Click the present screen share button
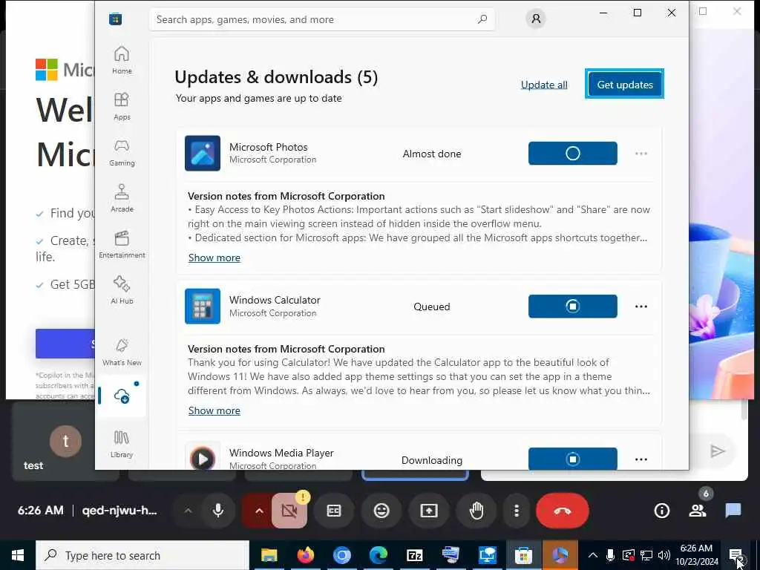 429,511
